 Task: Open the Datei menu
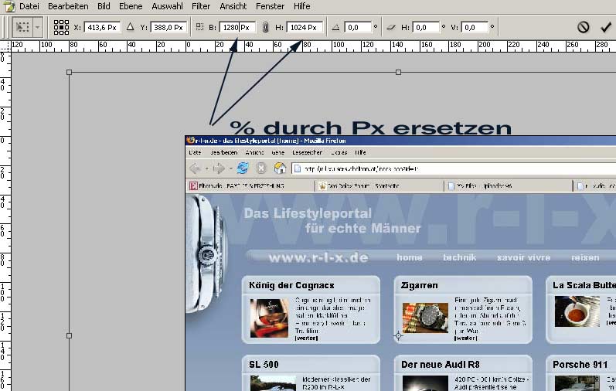(29, 6)
